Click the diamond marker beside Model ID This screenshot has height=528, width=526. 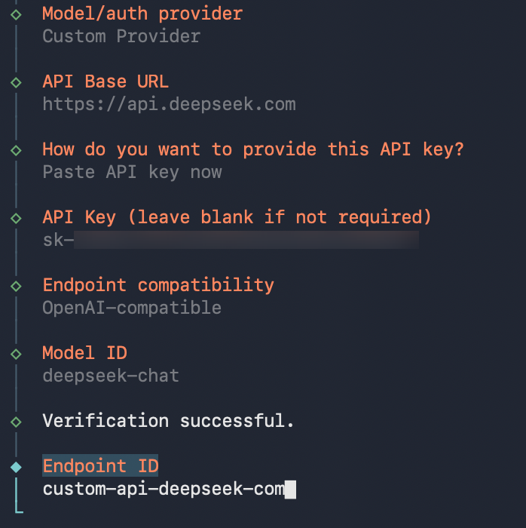click(16, 353)
